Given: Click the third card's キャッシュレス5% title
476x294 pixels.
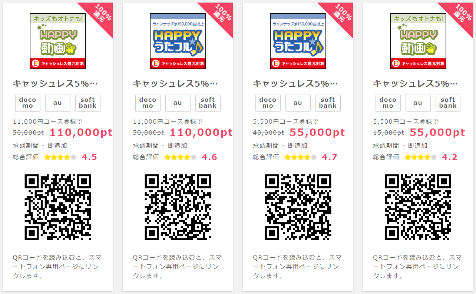Looking at the screenshot, I should (295, 84).
